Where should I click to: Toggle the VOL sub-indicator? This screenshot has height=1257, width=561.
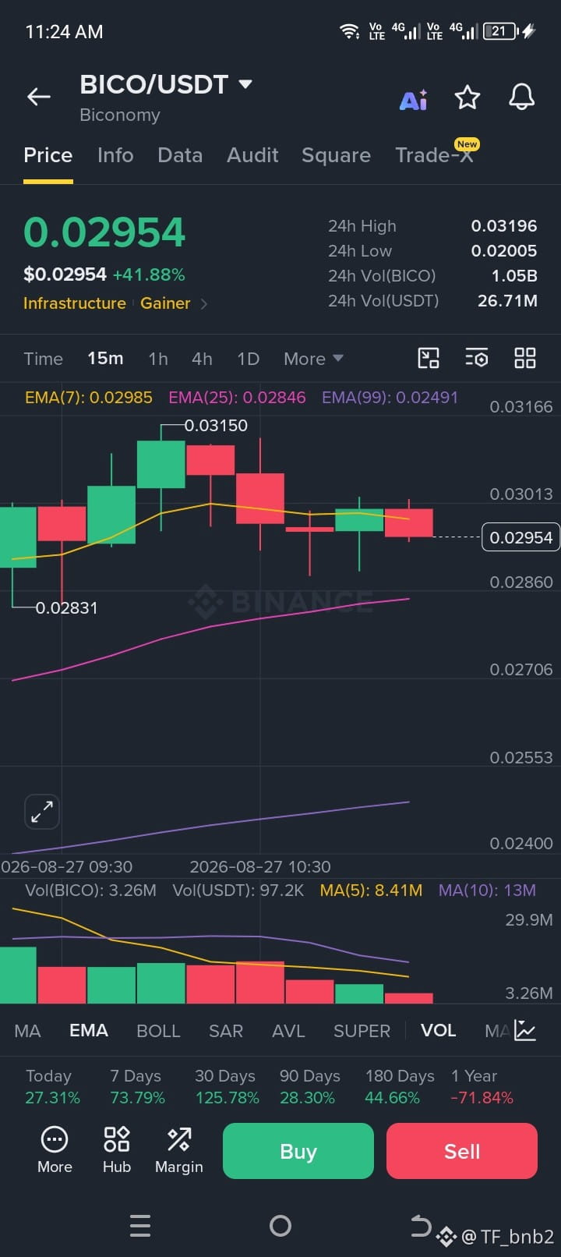(x=438, y=1031)
